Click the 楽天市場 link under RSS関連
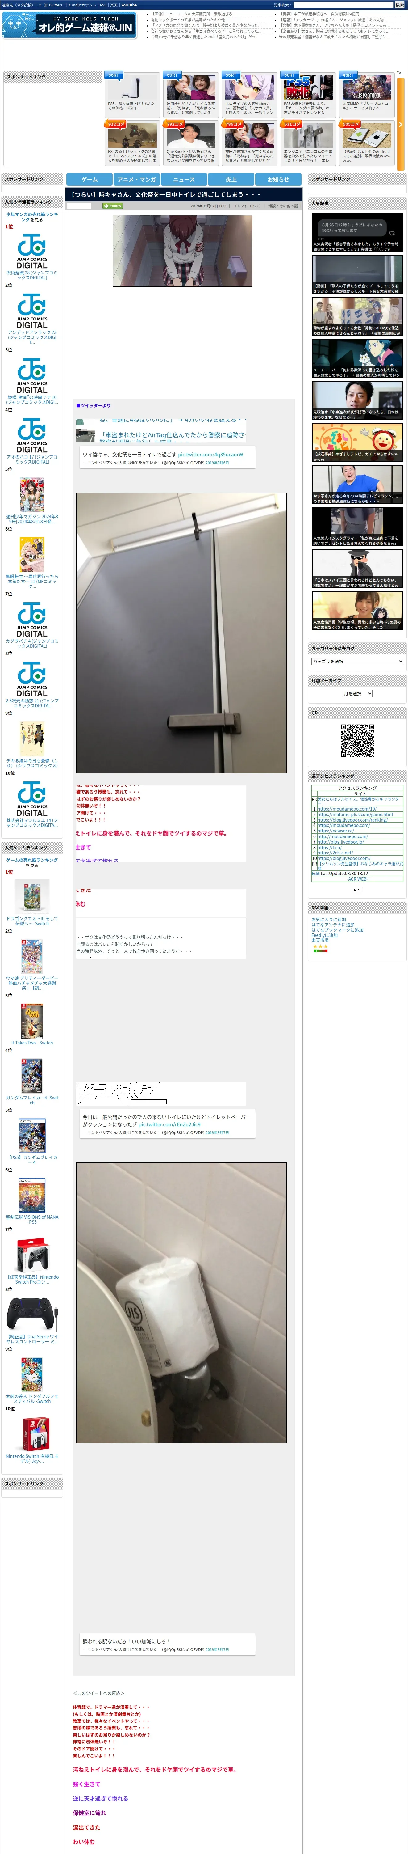408x1854 pixels. click(320, 940)
